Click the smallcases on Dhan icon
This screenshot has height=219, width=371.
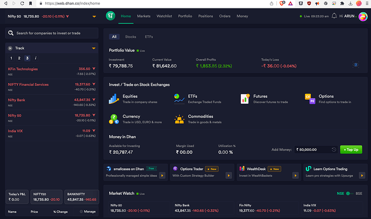click(109, 169)
